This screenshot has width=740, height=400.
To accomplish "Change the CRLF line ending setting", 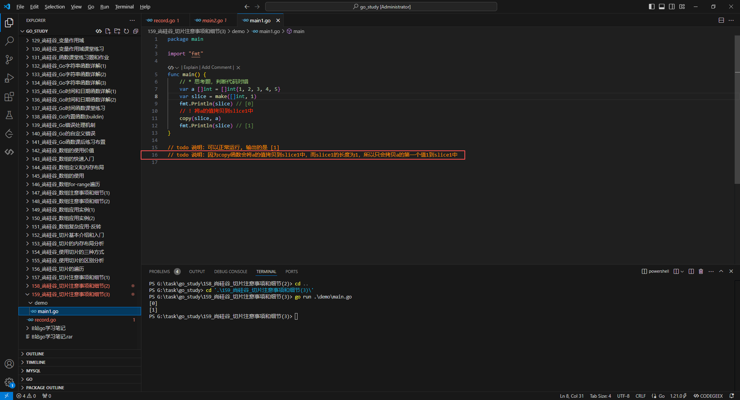I will coord(641,396).
